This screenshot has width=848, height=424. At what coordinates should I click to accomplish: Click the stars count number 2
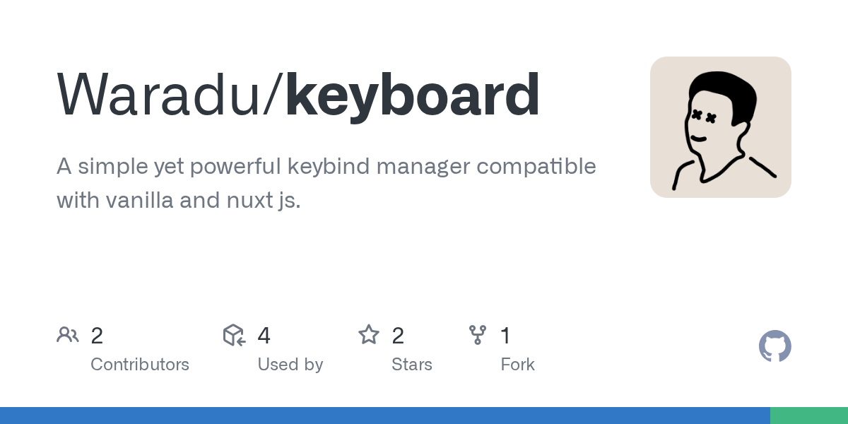click(398, 336)
